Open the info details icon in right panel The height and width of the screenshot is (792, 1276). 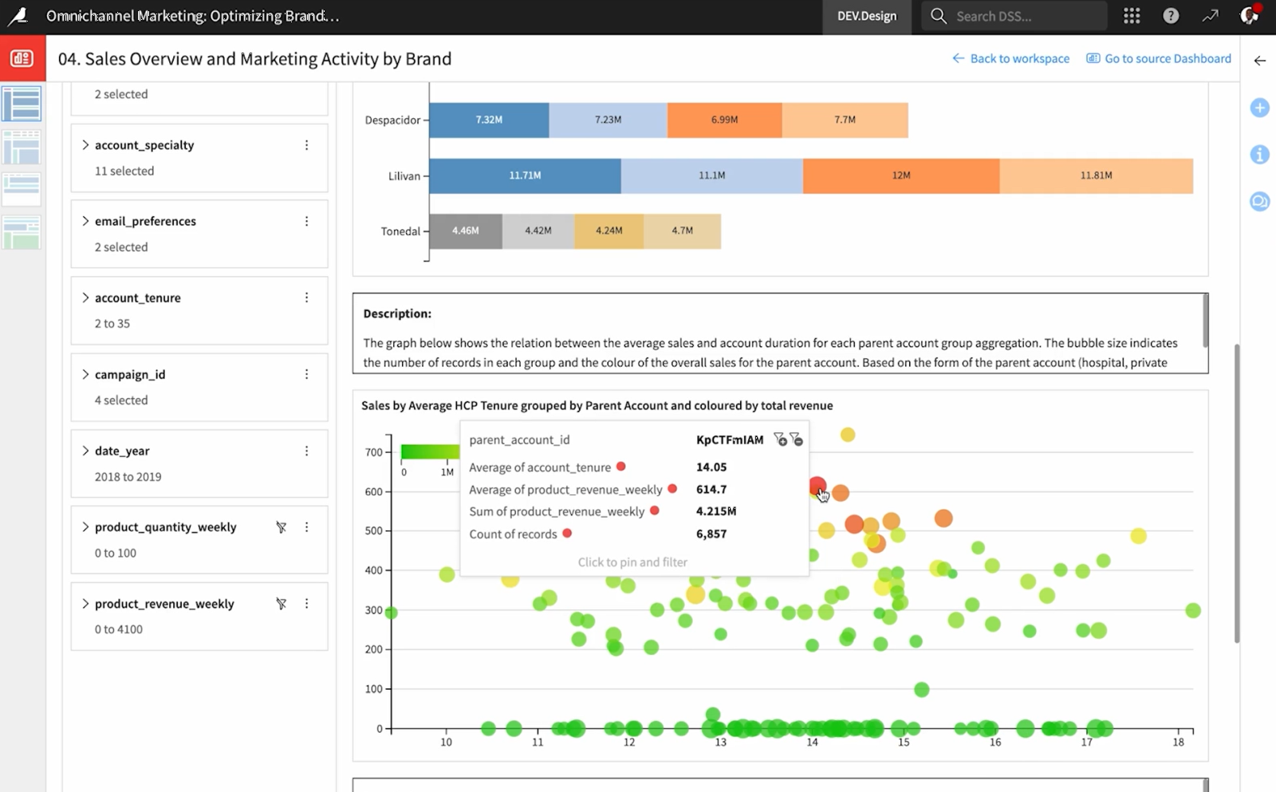1259,155
